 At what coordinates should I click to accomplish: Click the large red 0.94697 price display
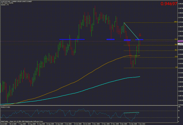point(169,4)
